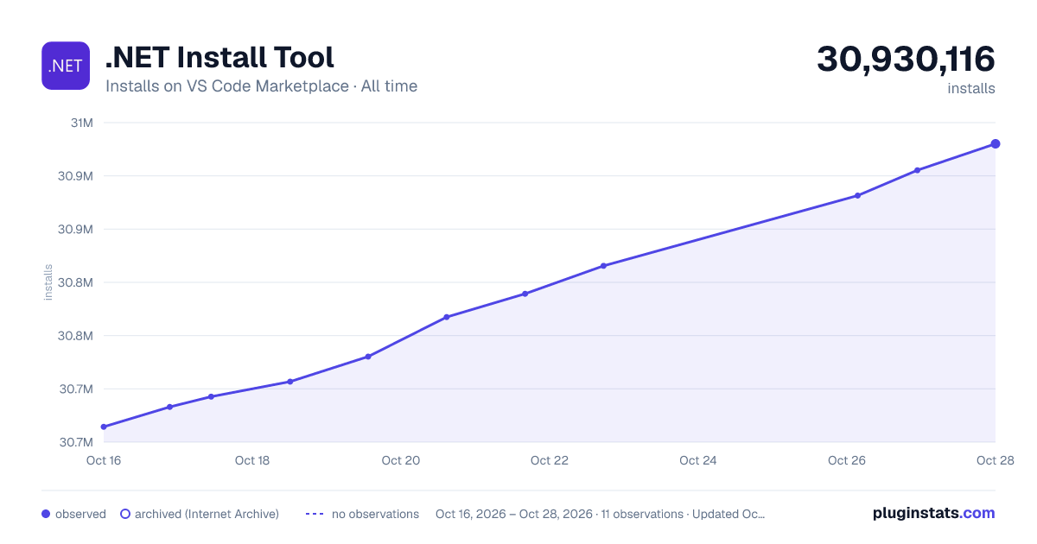
Task: Click the "no observations" legend label
Action: (x=375, y=514)
